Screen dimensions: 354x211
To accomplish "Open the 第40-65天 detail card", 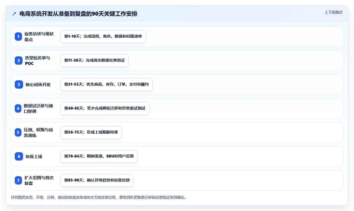I will click(105, 108).
